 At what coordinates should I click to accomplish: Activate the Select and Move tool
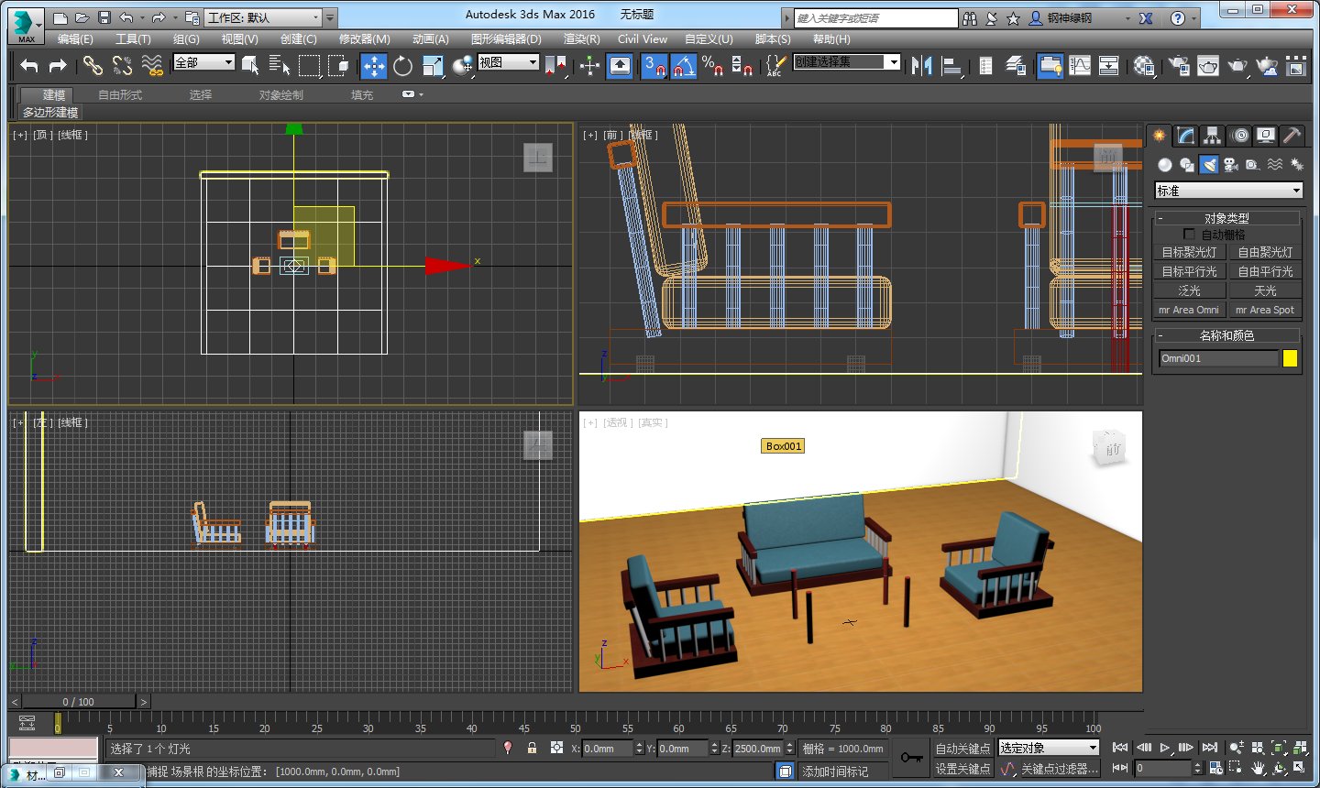tap(375, 66)
